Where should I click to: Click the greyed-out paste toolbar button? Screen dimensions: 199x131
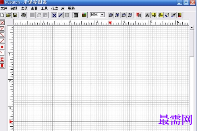click(x=45, y=15)
